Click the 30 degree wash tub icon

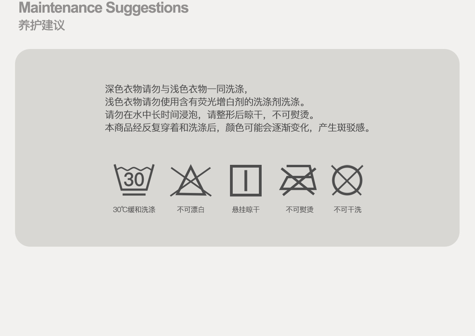134,180
